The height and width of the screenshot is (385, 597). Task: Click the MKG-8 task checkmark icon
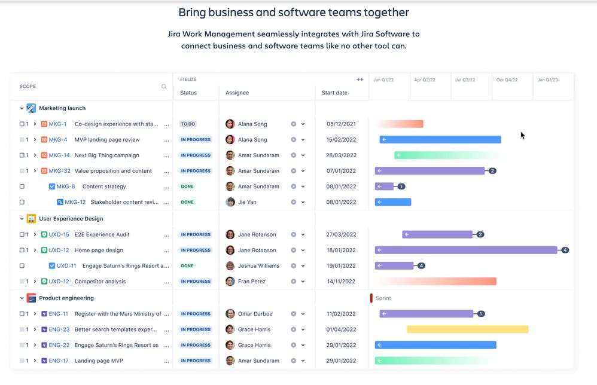(x=52, y=187)
